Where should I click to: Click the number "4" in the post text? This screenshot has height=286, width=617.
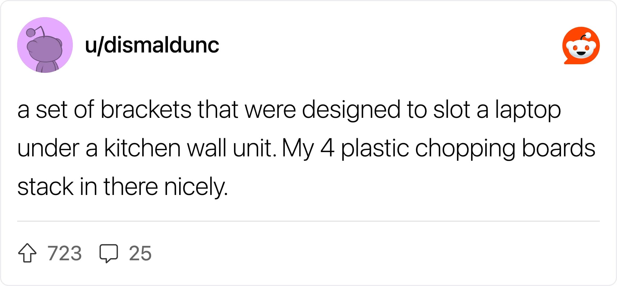click(327, 148)
